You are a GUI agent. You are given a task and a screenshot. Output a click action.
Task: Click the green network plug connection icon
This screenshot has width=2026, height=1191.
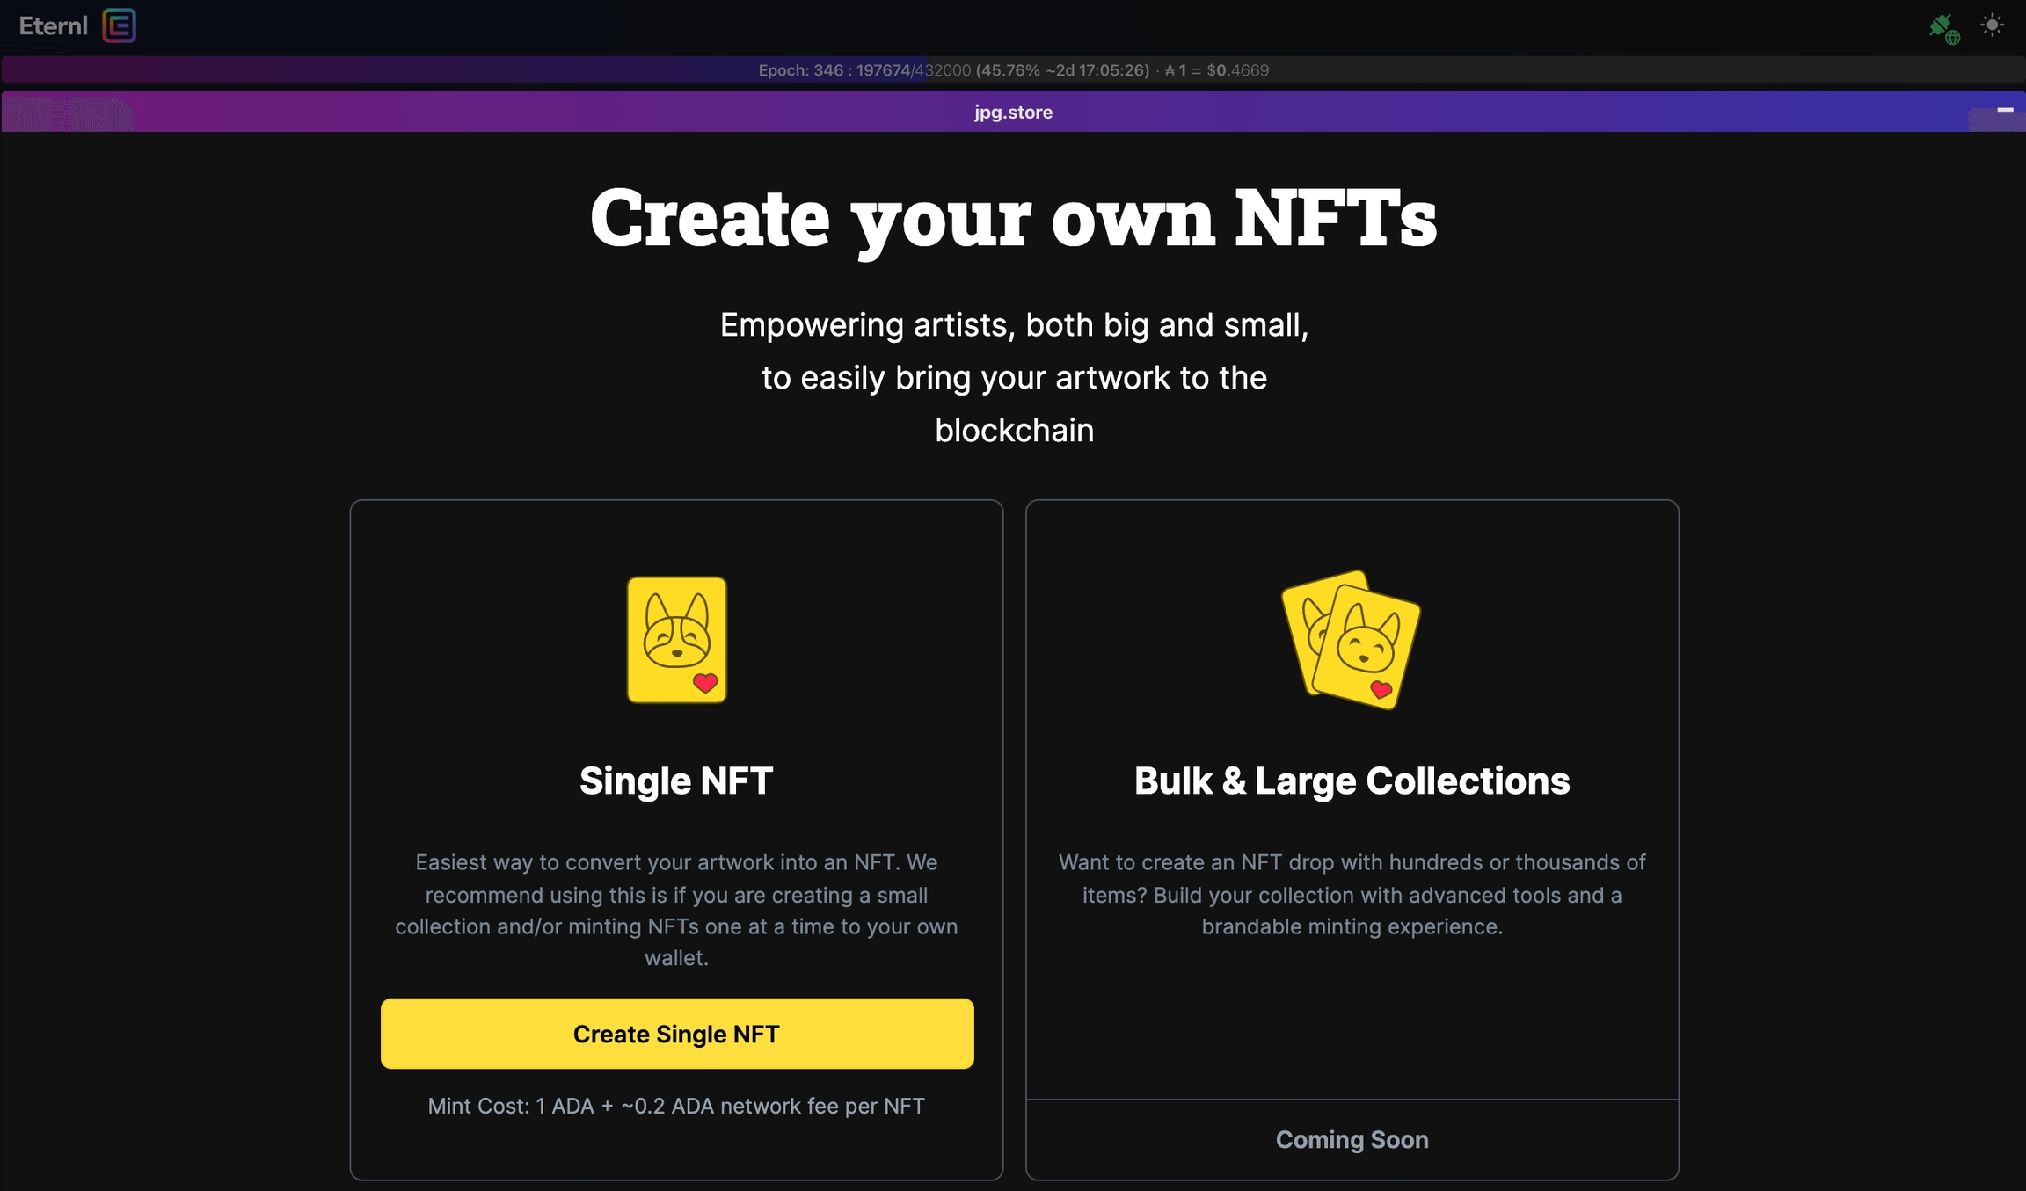[1942, 28]
